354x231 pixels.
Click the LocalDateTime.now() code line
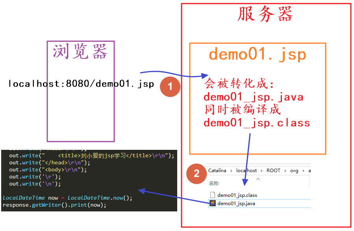[x=67, y=198]
